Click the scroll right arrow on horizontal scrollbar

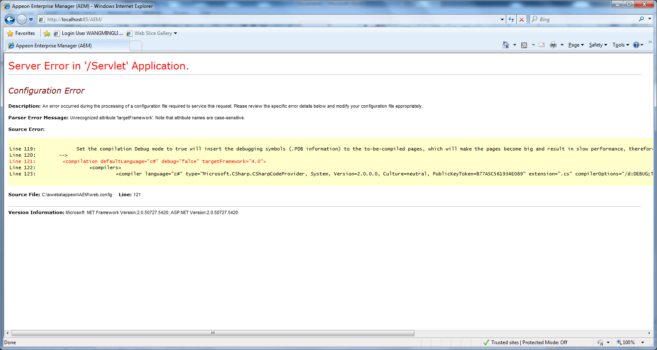[649, 333]
